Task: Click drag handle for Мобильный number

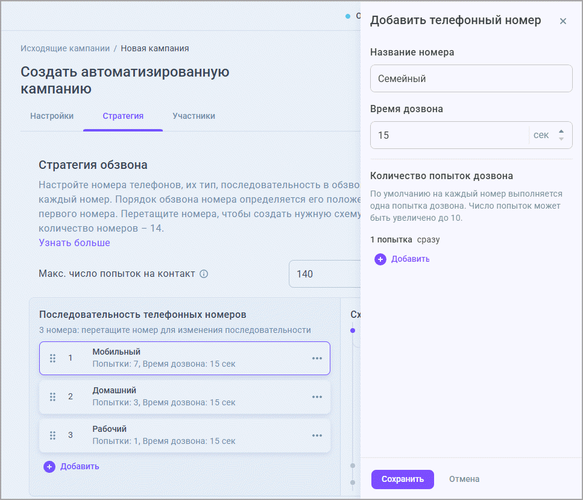Action: point(52,358)
